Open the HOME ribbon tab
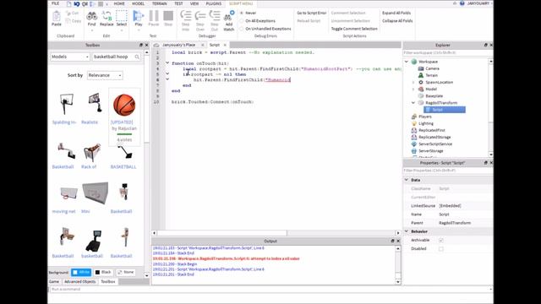541x304 pixels. coord(119,3)
